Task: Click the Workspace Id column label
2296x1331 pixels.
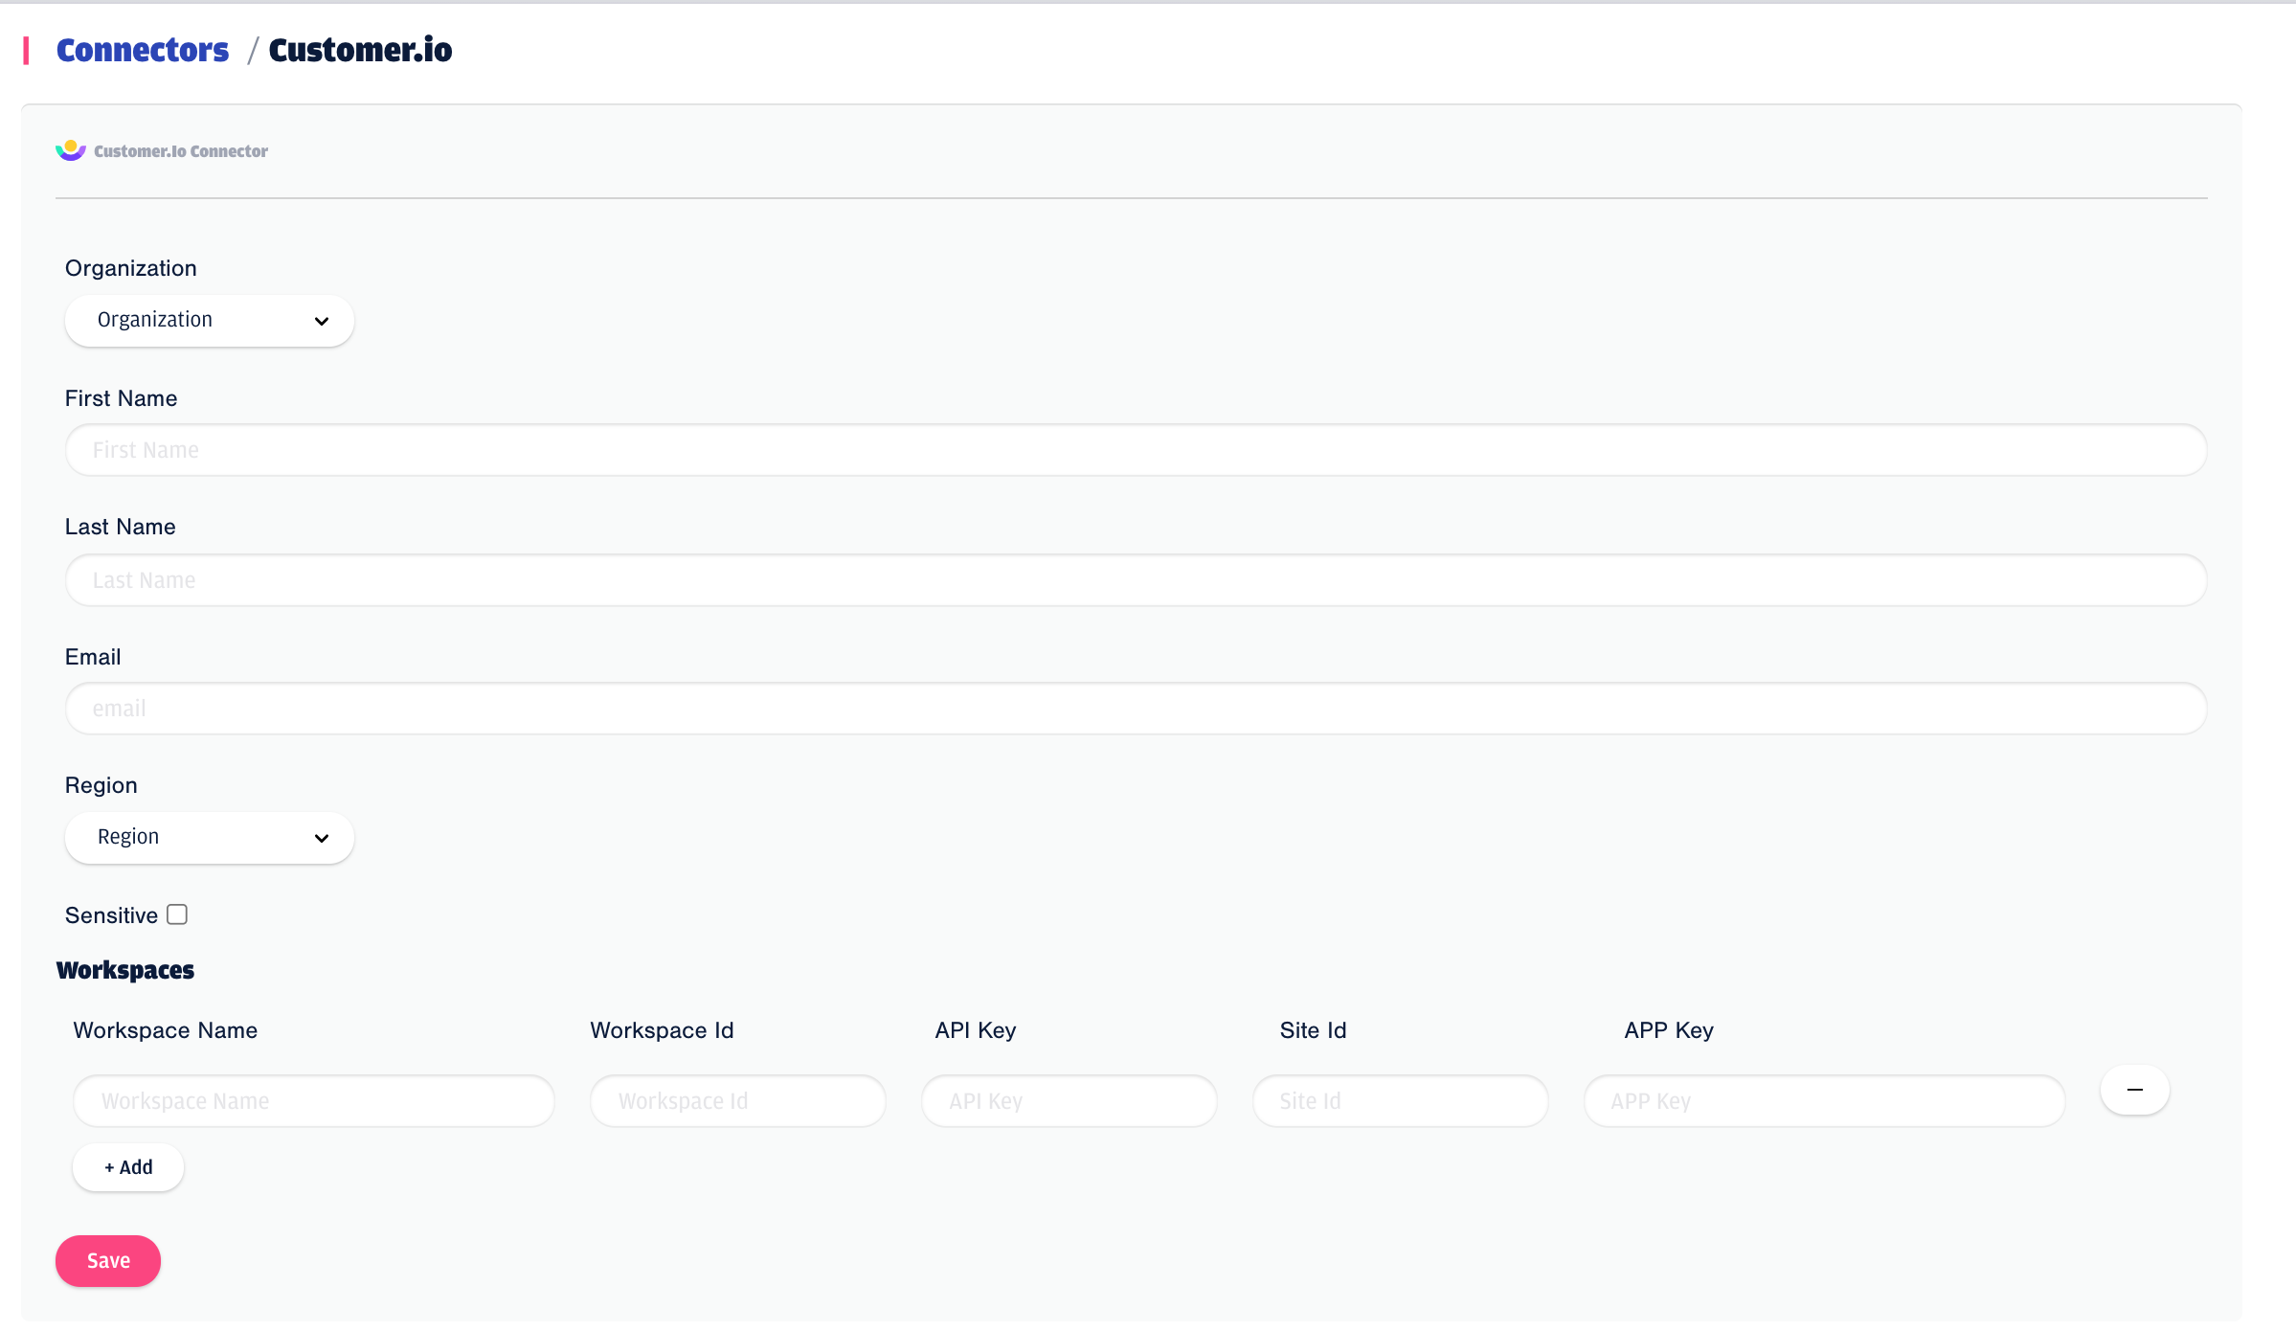Action: tap(663, 1030)
